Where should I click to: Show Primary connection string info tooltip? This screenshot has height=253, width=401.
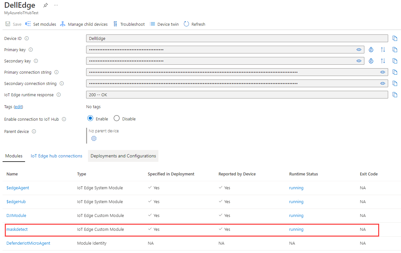tap(57, 72)
